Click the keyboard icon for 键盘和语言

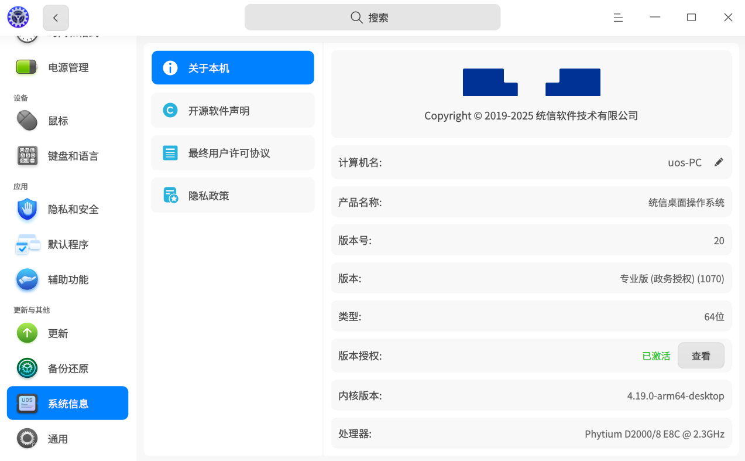(x=27, y=156)
